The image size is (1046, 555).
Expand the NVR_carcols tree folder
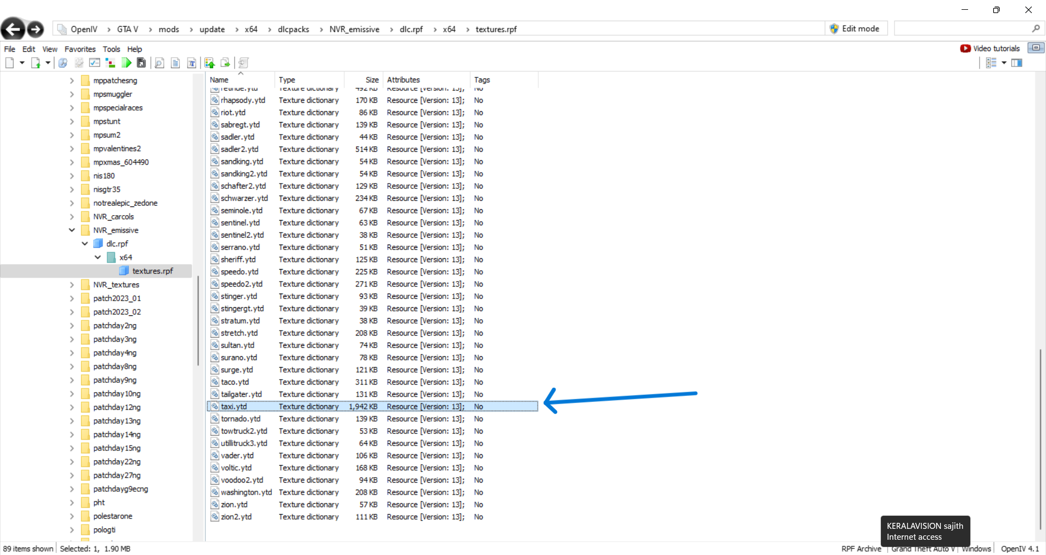point(71,216)
